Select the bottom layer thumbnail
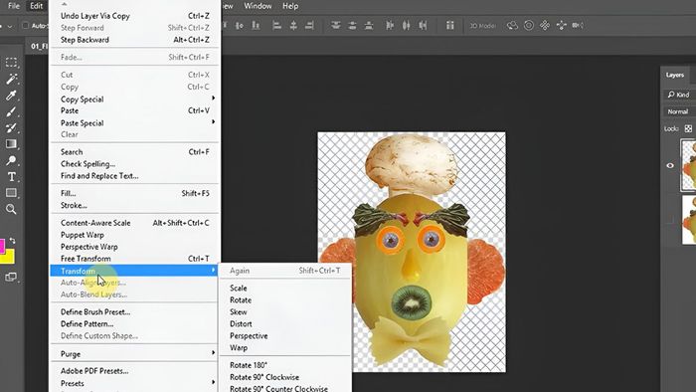The image size is (696, 392). (689, 220)
